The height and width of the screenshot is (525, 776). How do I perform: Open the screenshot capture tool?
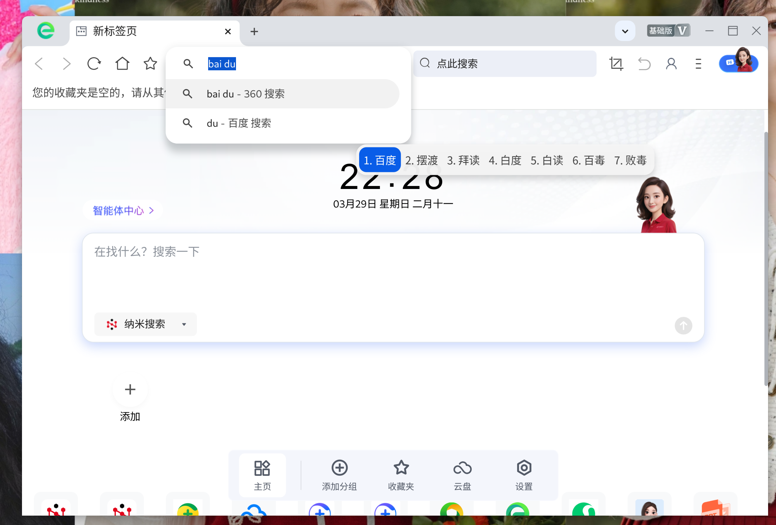point(616,64)
